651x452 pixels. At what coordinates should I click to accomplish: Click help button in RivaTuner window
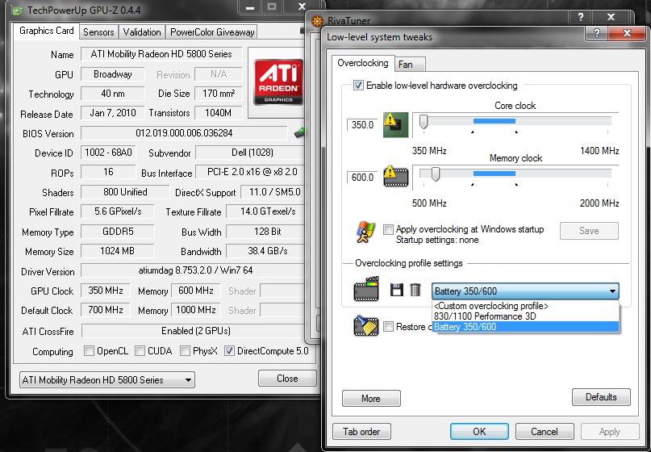[x=581, y=17]
